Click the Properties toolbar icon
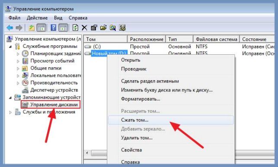 point(94,28)
